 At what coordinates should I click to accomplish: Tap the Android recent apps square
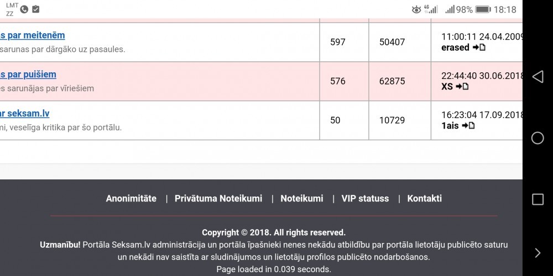coord(538,199)
